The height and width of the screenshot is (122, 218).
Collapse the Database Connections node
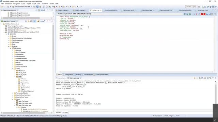2,24
